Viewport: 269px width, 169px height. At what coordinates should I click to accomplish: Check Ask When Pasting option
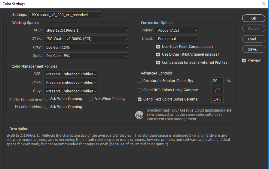[x=91, y=99]
